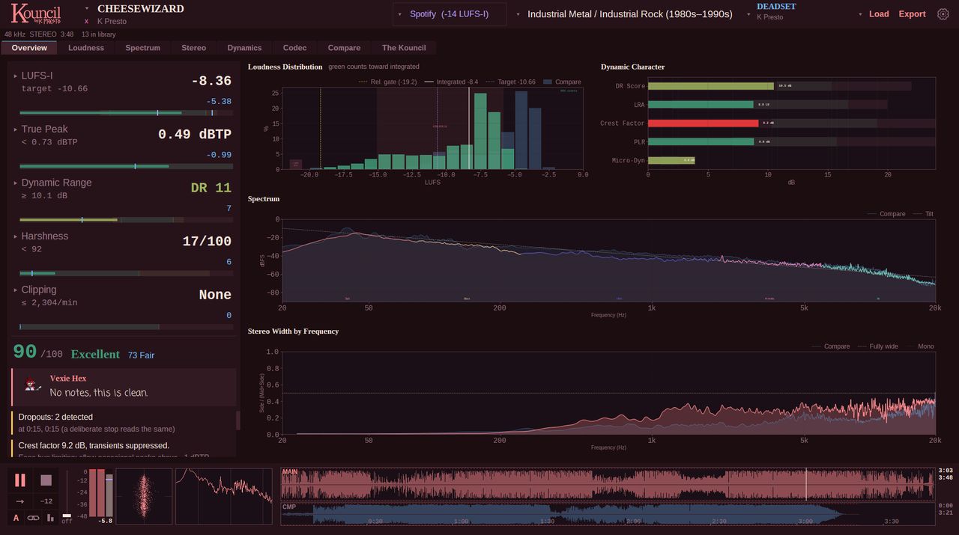Toggle the link icon in transport controls
Image resolution: width=959 pixels, height=535 pixels.
(x=33, y=518)
